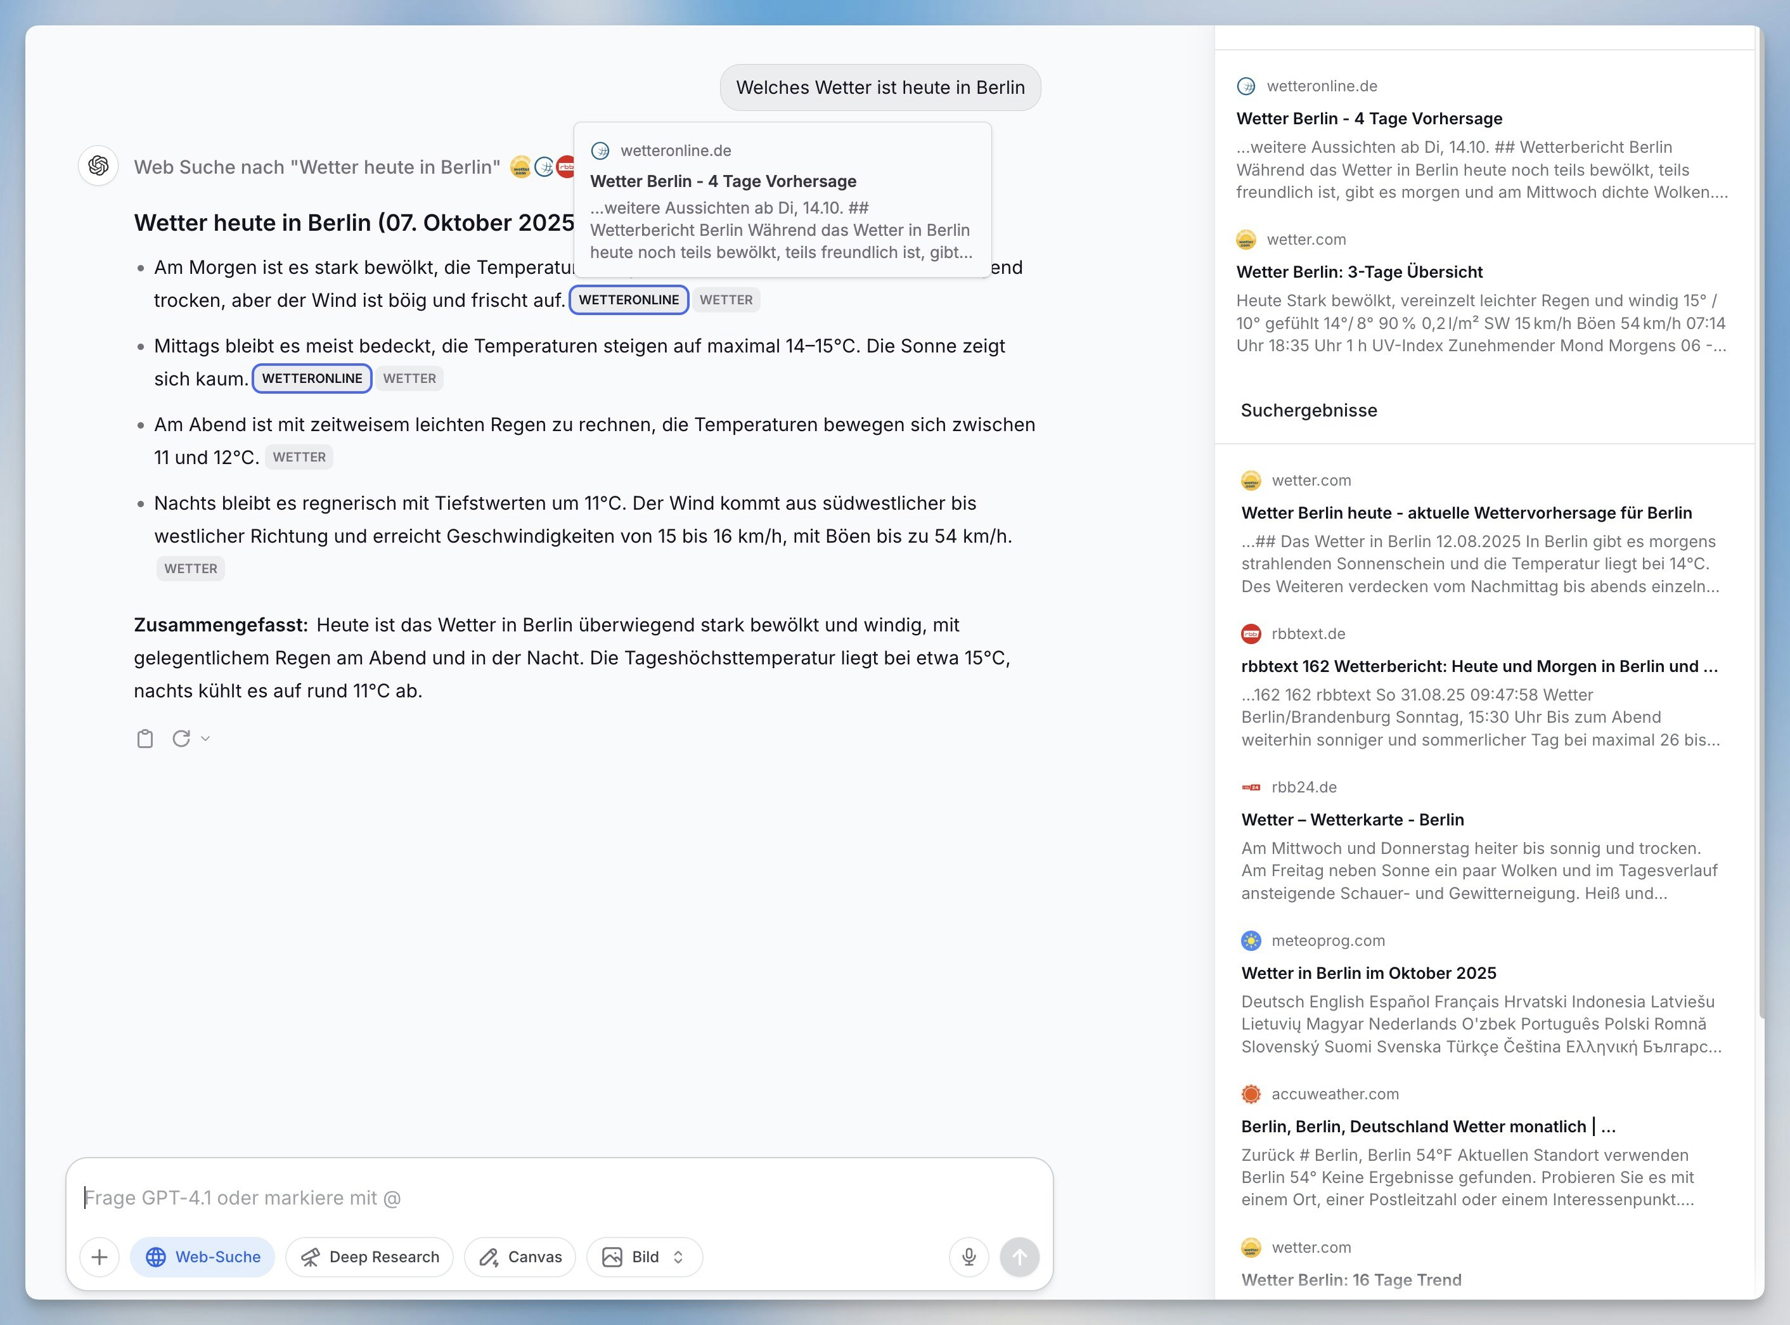The image size is (1790, 1325).
Task: Click the accuweather.com favicon icon
Action: [1250, 1094]
